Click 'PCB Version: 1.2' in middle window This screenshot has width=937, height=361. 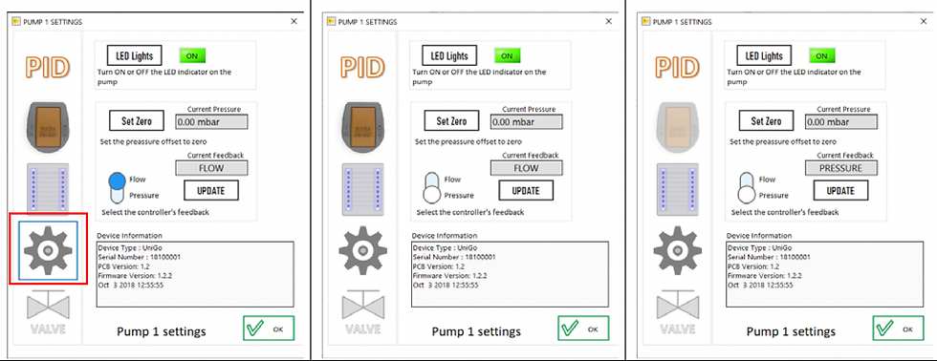click(438, 266)
